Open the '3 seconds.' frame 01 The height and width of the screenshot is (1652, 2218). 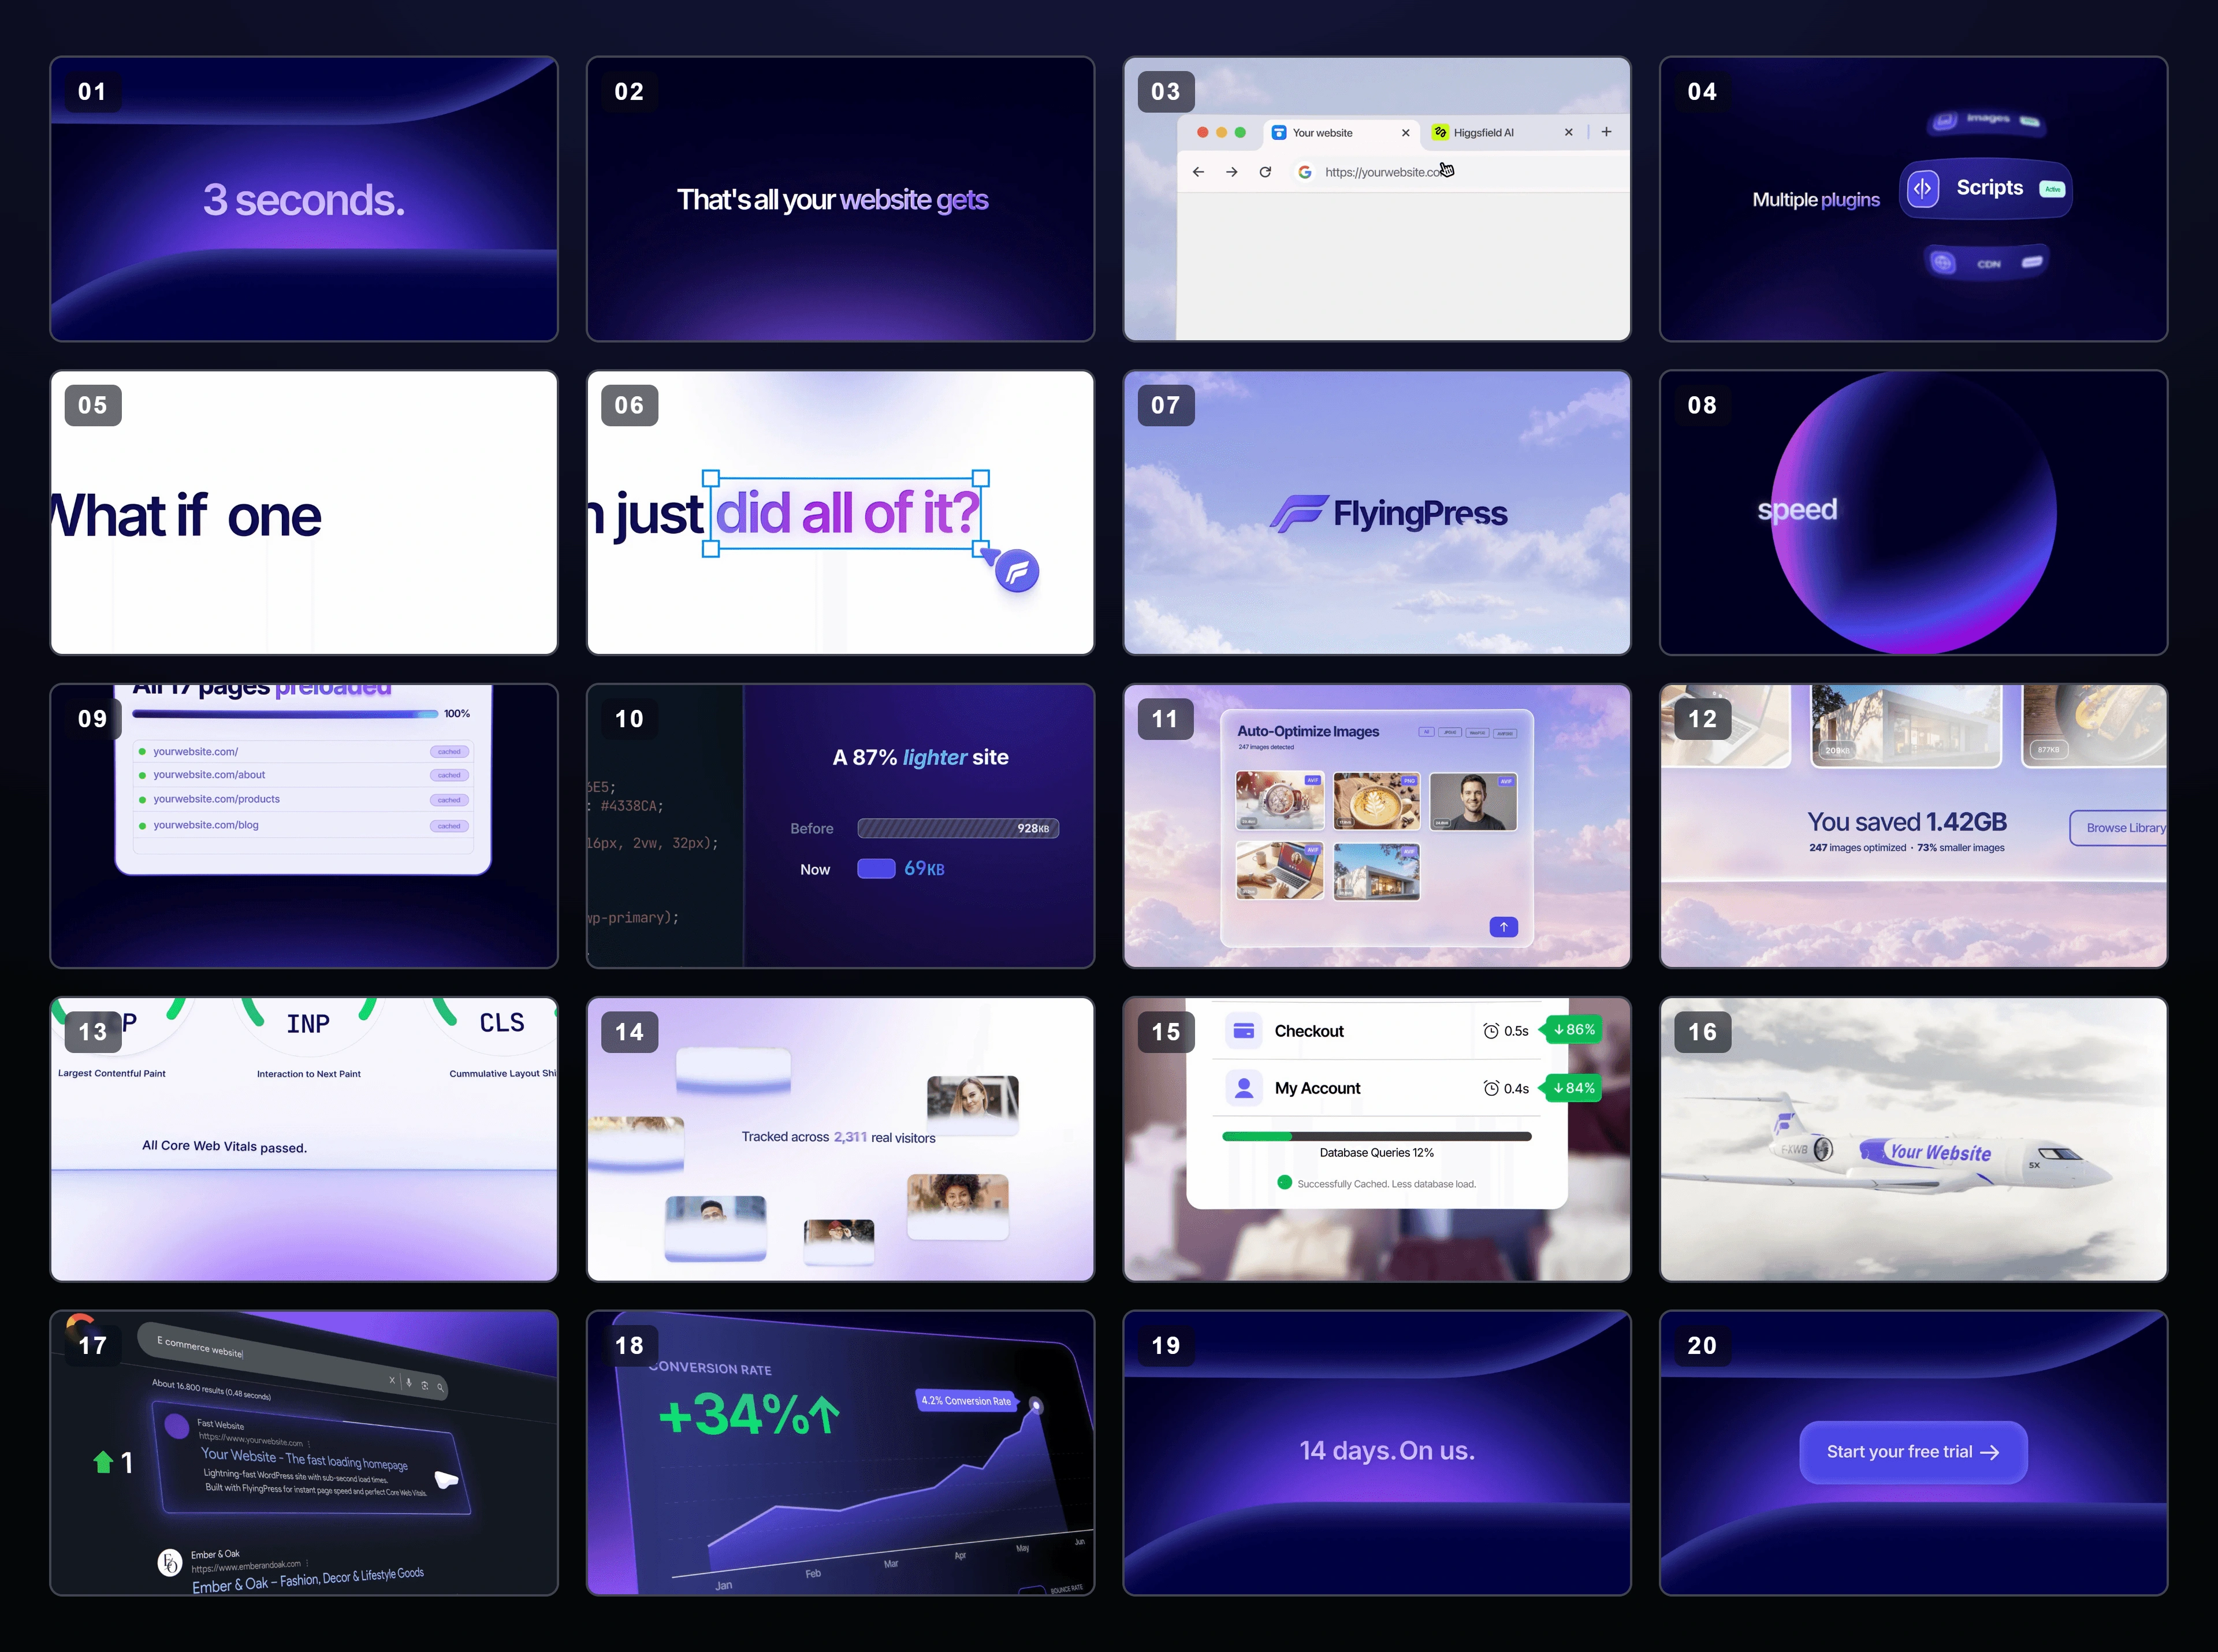pyautogui.click(x=304, y=199)
